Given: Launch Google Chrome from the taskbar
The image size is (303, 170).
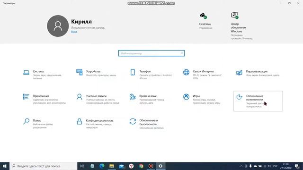Looking at the screenshot, I should (141, 166).
